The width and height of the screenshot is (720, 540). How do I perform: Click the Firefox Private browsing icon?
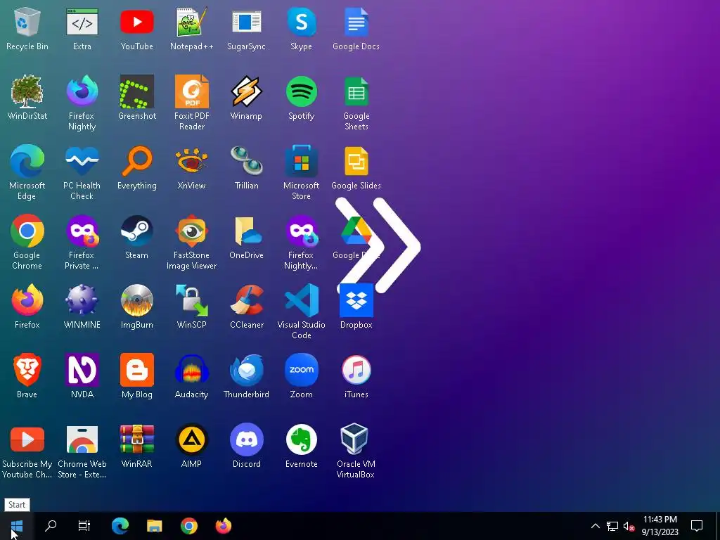82,231
